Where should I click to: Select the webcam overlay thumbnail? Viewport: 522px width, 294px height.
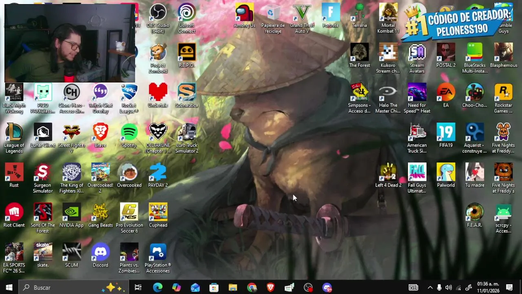(x=70, y=43)
